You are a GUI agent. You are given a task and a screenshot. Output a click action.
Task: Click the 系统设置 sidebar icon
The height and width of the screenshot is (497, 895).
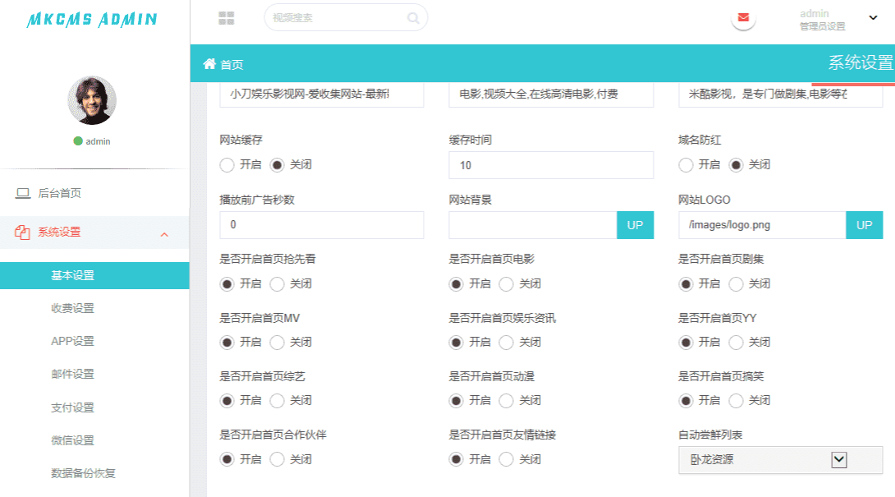click(x=23, y=232)
